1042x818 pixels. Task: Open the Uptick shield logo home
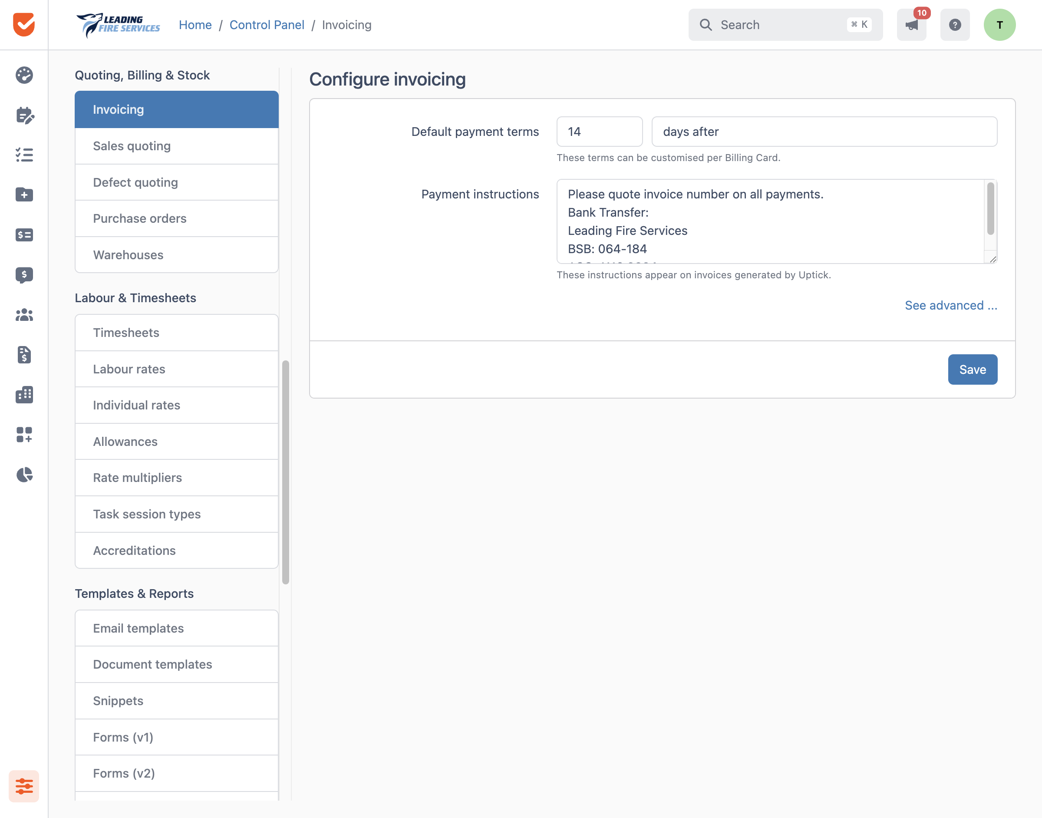pyautogui.click(x=24, y=24)
